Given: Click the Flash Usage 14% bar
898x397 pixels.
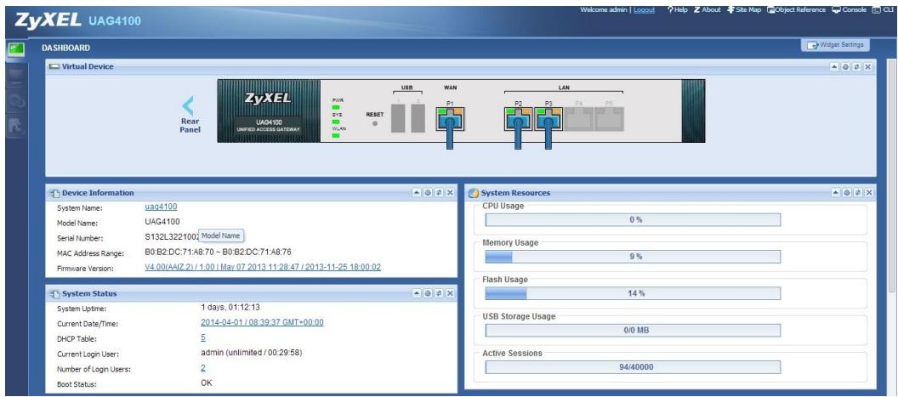Looking at the screenshot, I should click(x=633, y=293).
